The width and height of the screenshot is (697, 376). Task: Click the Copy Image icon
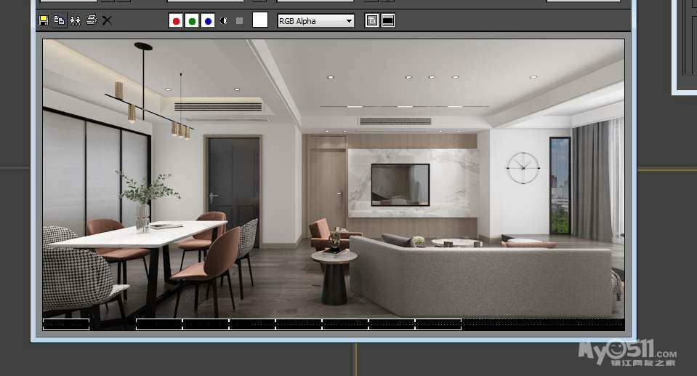(x=59, y=20)
